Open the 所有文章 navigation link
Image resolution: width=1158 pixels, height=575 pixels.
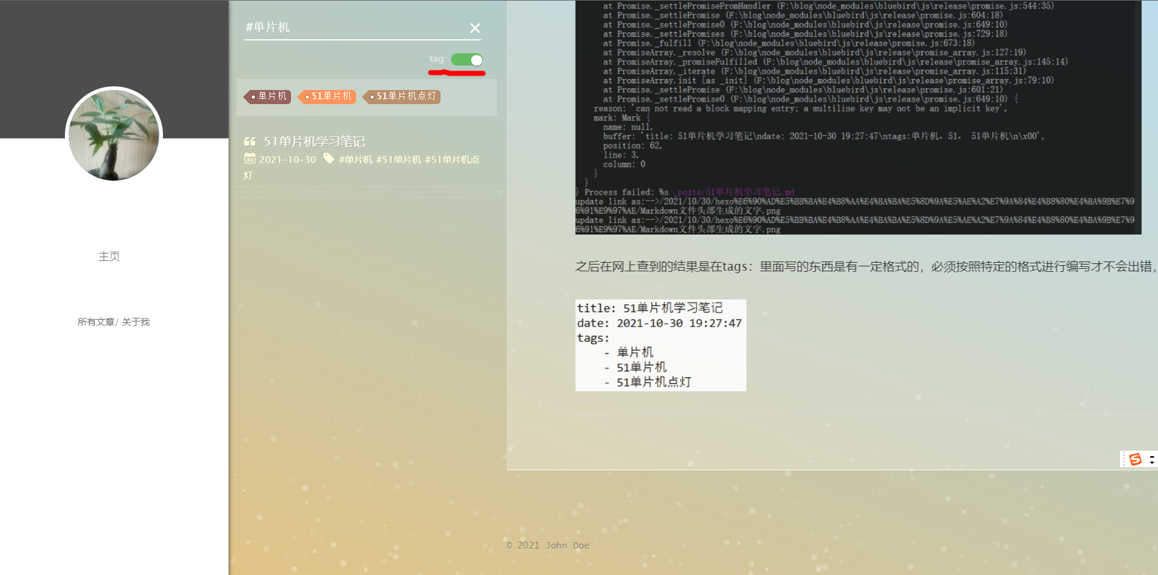click(x=96, y=321)
